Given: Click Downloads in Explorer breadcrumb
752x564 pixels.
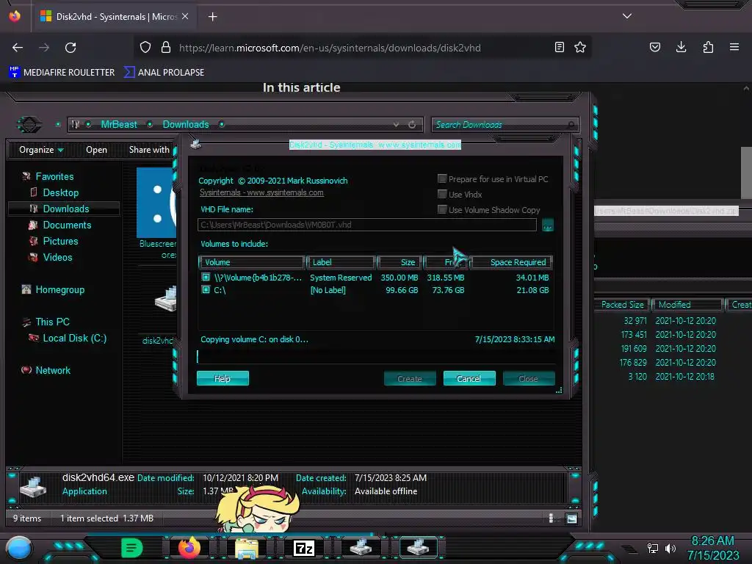Looking at the screenshot, I should [x=186, y=125].
